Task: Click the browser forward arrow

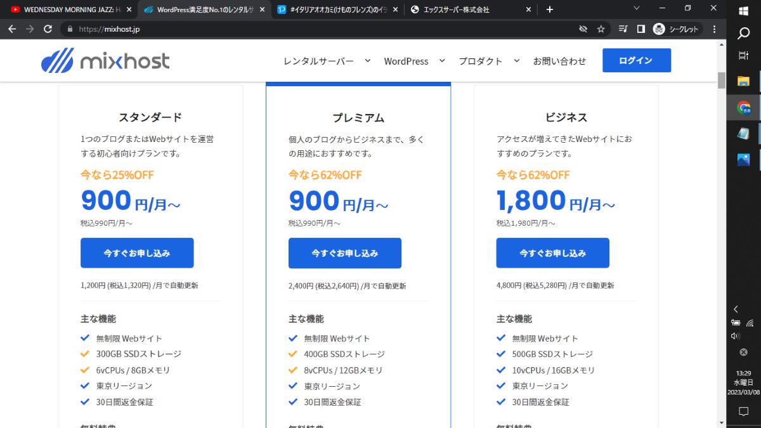Action: point(30,29)
